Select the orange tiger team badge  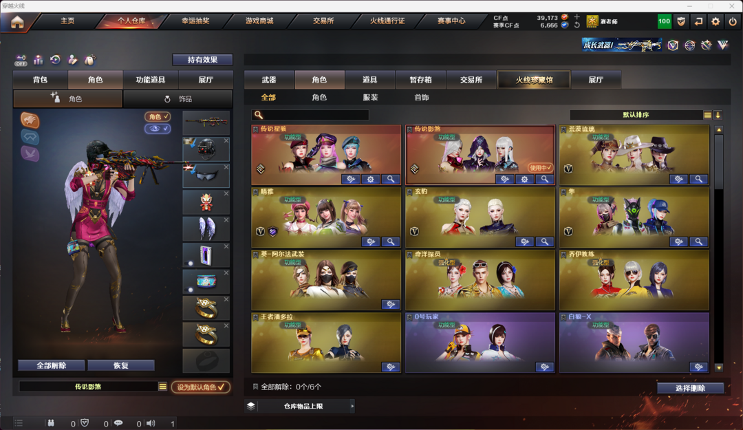(x=30, y=120)
